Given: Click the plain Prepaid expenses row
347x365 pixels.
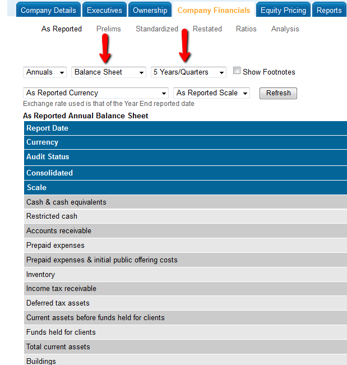Looking at the screenshot, I should [x=186, y=246].
